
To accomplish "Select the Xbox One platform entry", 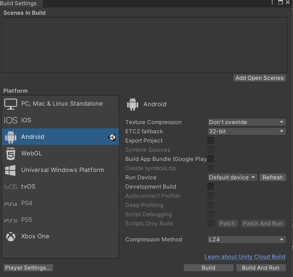I will [61, 236].
